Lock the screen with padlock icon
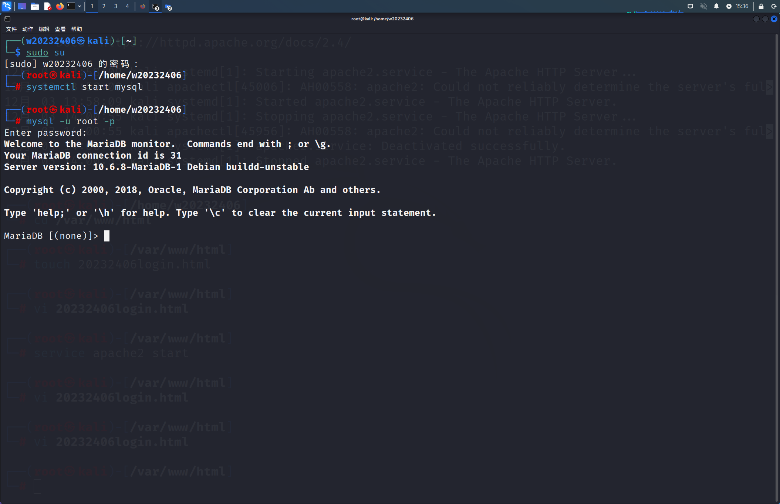This screenshot has width=780, height=504. point(761,6)
